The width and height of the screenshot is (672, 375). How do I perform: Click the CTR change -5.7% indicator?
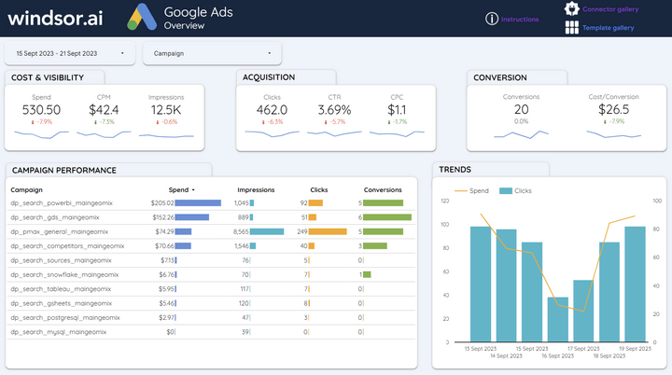click(x=335, y=122)
